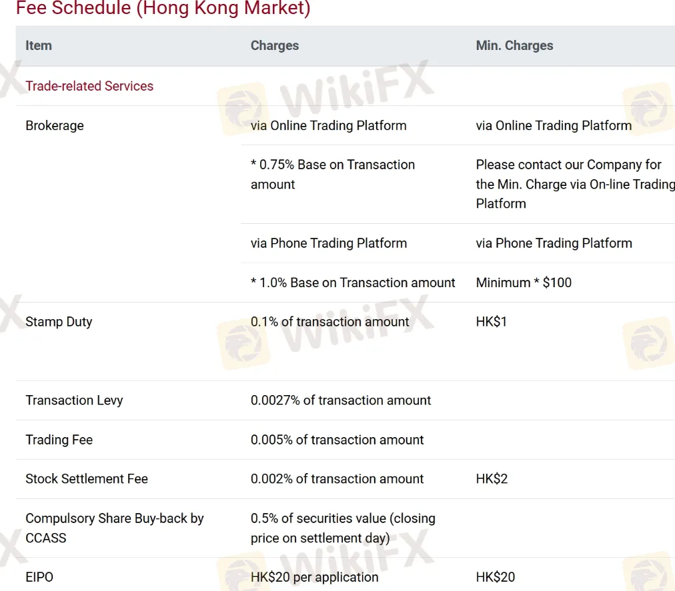Select the Min. Charges column header
The image size is (675, 591).
(514, 45)
